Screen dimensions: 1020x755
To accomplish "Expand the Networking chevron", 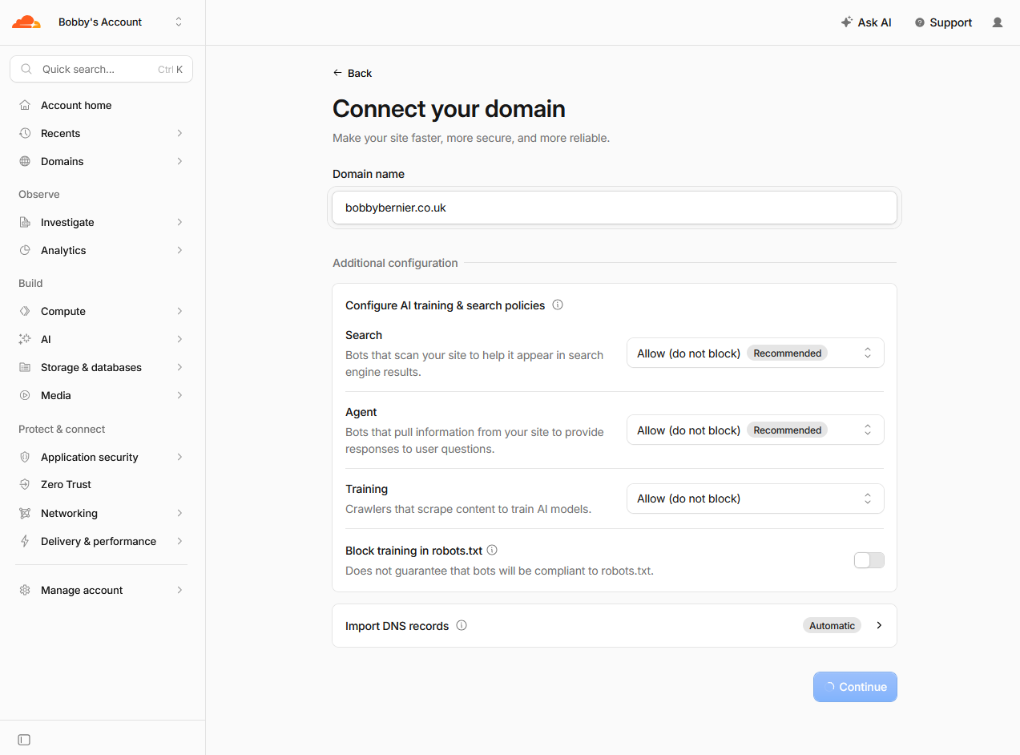I will 179,513.
